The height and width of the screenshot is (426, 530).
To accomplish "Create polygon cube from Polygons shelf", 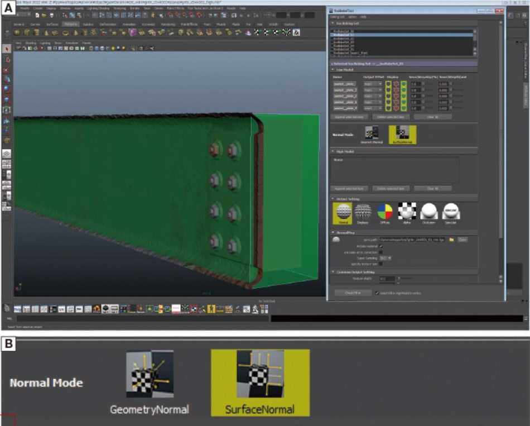I will pos(27,32).
